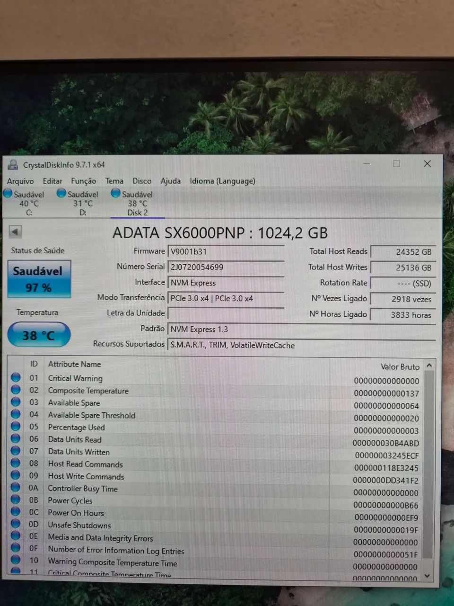The height and width of the screenshot is (606, 454).
Task: Open the Ajuda menu
Action: 171,181
